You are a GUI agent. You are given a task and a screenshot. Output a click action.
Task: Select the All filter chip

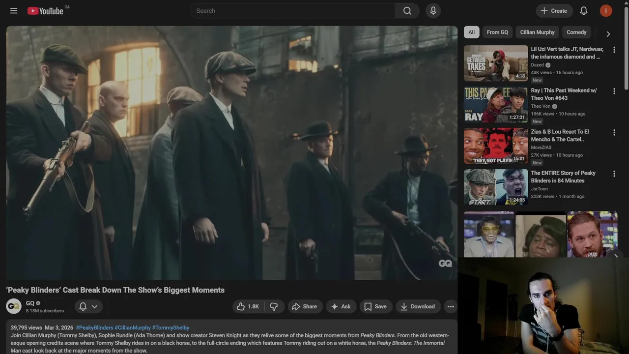point(471,32)
